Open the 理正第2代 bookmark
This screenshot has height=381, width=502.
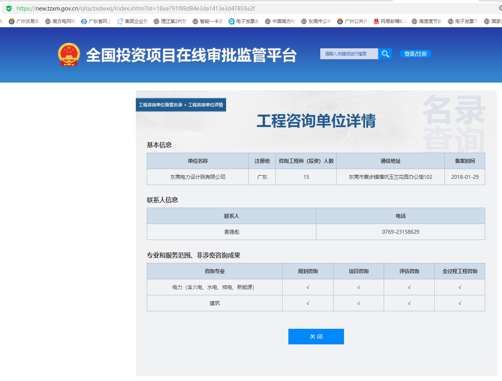coord(157,21)
